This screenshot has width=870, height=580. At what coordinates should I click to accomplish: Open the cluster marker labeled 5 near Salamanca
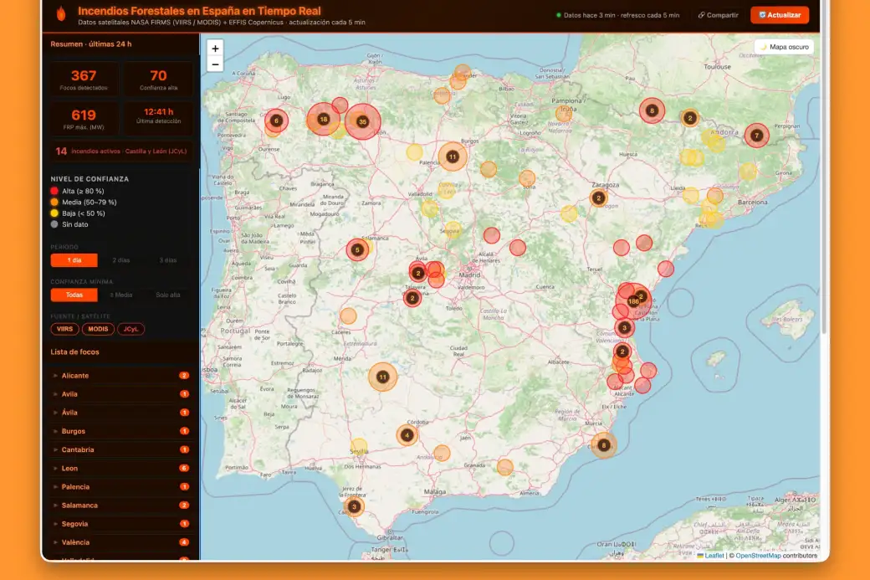coord(357,249)
